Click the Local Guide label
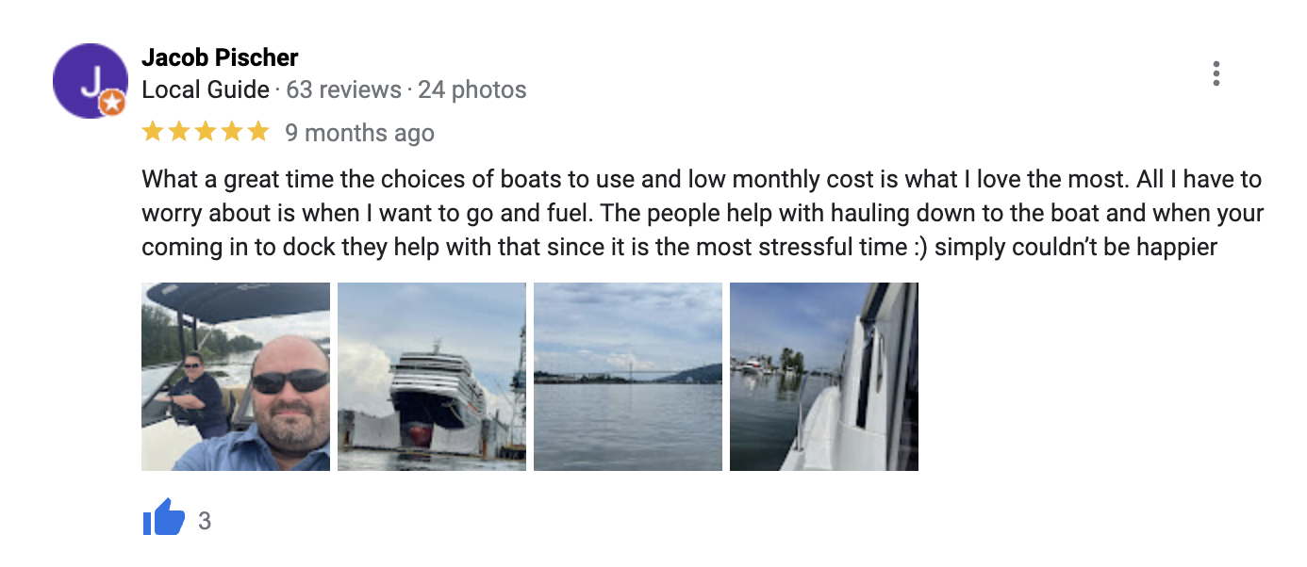1307x567 pixels. tap(206, 90)
